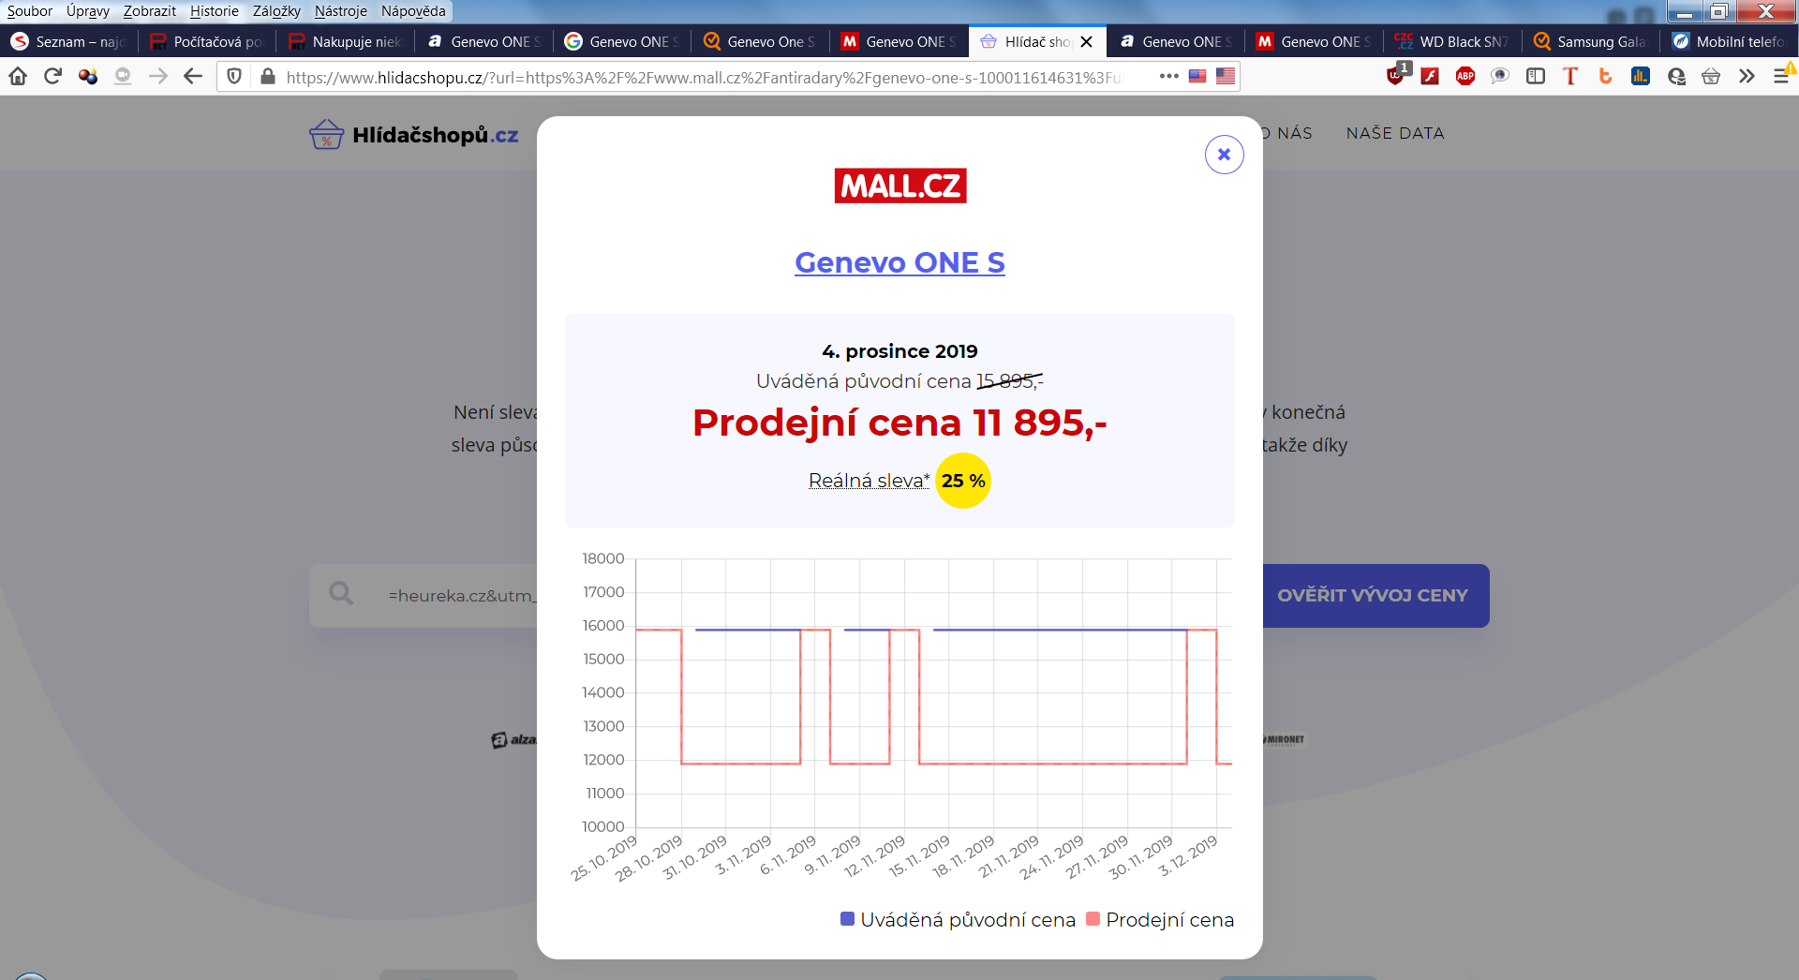The width and height of the screenshot is (1799, 980).
Task: Open the Genevo ONE S product link
Action: [x=899, y=262]
